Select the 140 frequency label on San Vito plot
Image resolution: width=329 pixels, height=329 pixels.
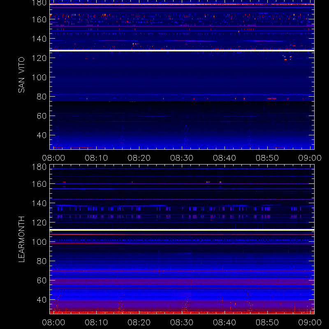point(39,39)
